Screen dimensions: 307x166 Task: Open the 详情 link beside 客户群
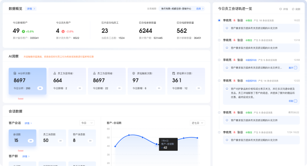tap(26, 157)
